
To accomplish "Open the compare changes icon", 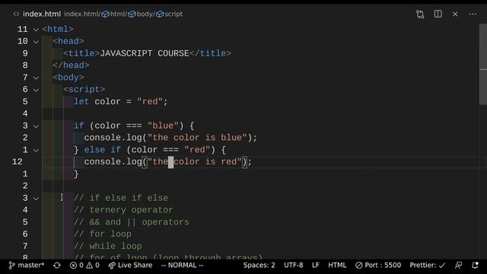I will coord(420,14).
